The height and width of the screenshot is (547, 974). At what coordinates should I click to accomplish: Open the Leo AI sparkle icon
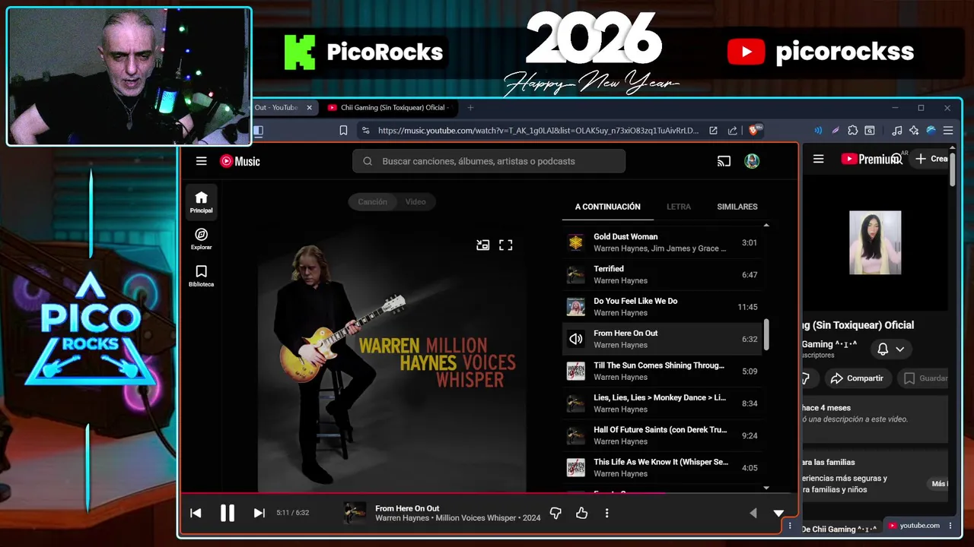(x=914, y=131)
